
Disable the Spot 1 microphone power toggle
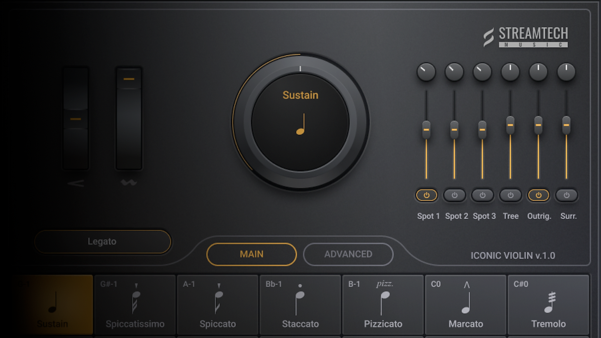[x=426, y=195]
